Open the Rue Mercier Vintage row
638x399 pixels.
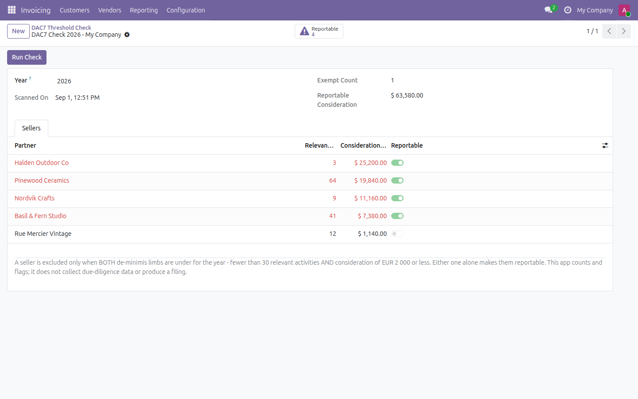tap(310, 234)
